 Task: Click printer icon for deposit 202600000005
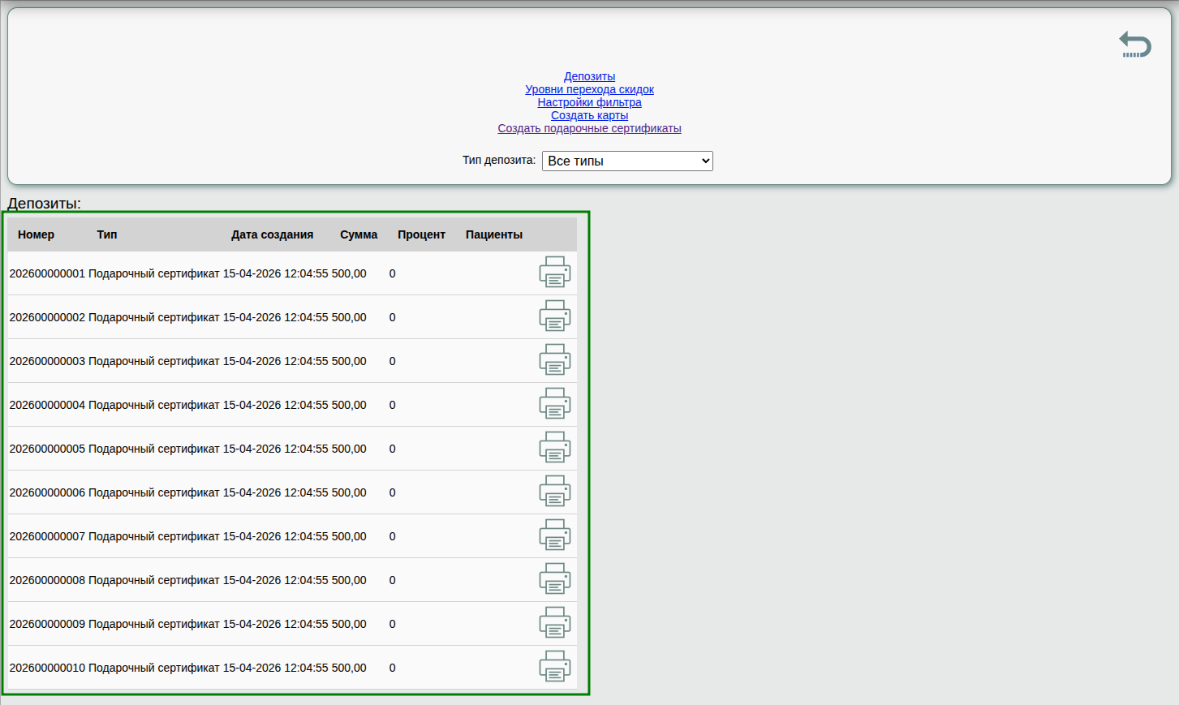(555, 448)
